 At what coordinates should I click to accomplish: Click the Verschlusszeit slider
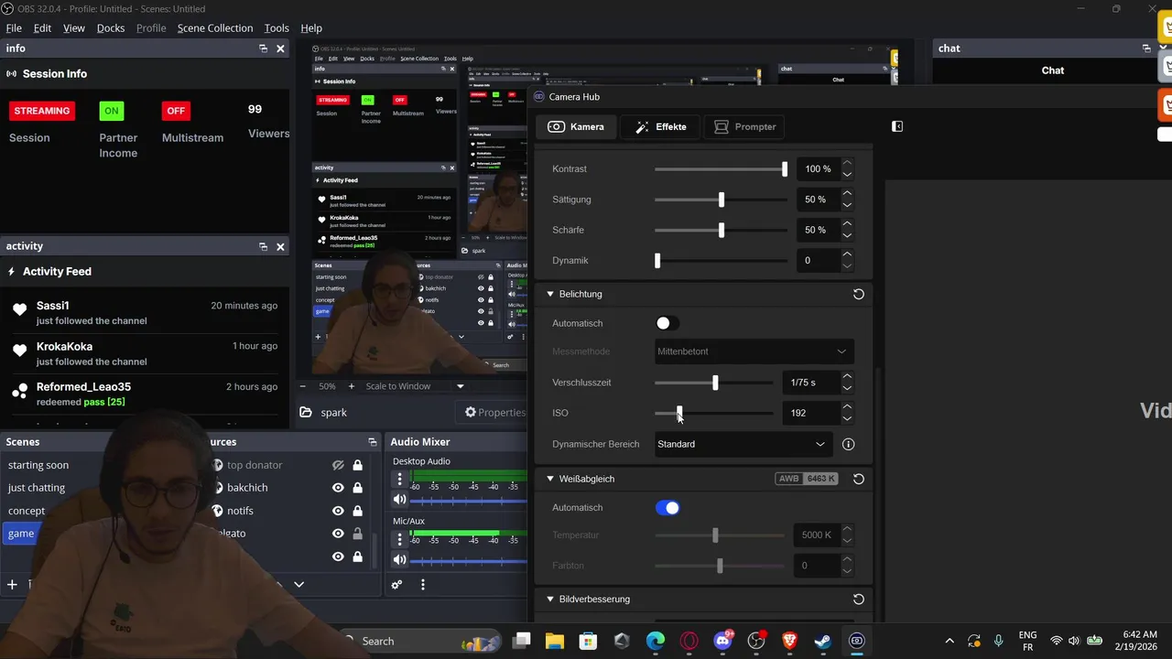(x=714, y=383)
